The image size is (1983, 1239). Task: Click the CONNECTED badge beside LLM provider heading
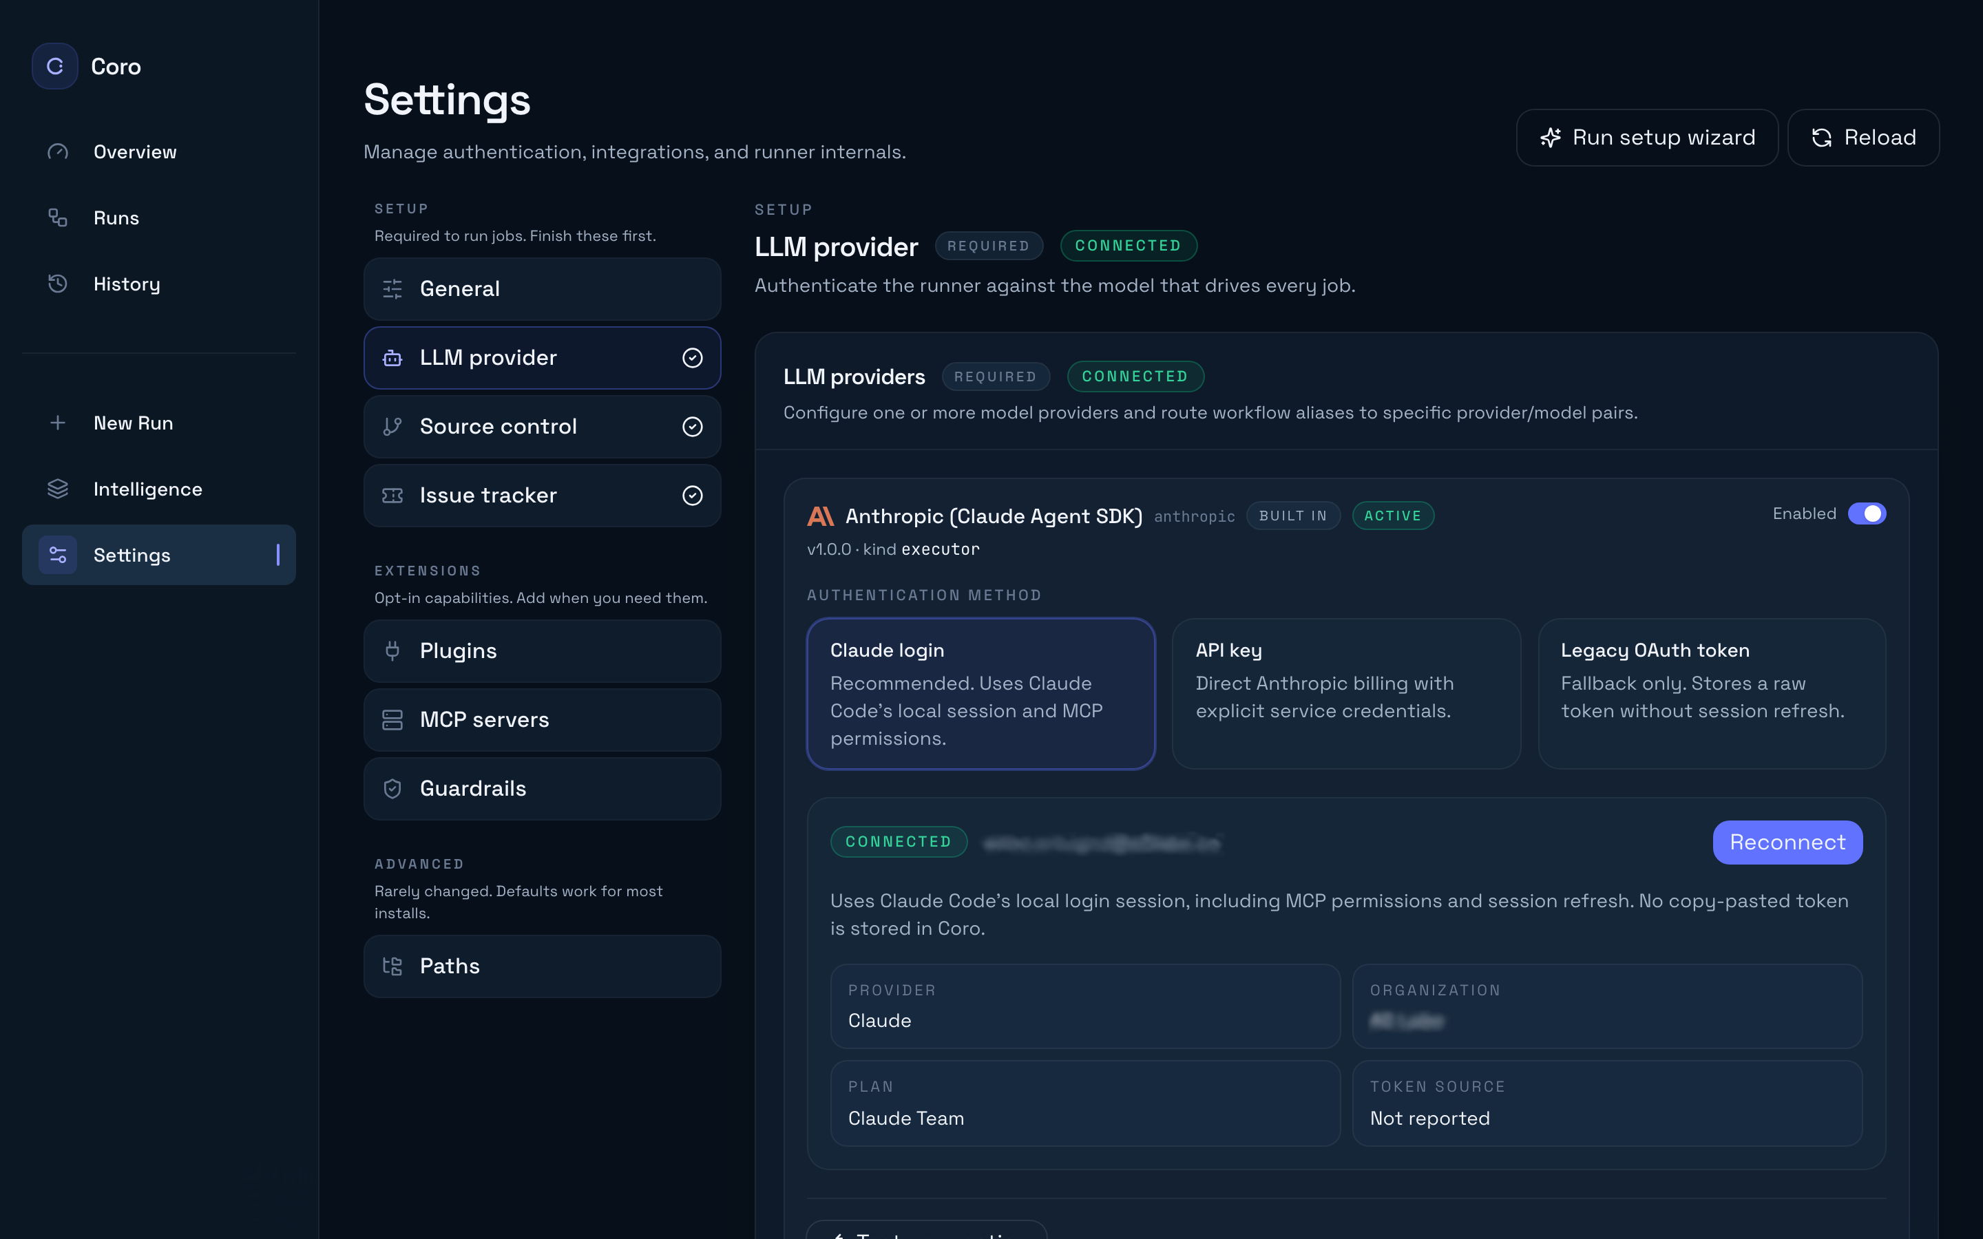(x=1129, y=246)
